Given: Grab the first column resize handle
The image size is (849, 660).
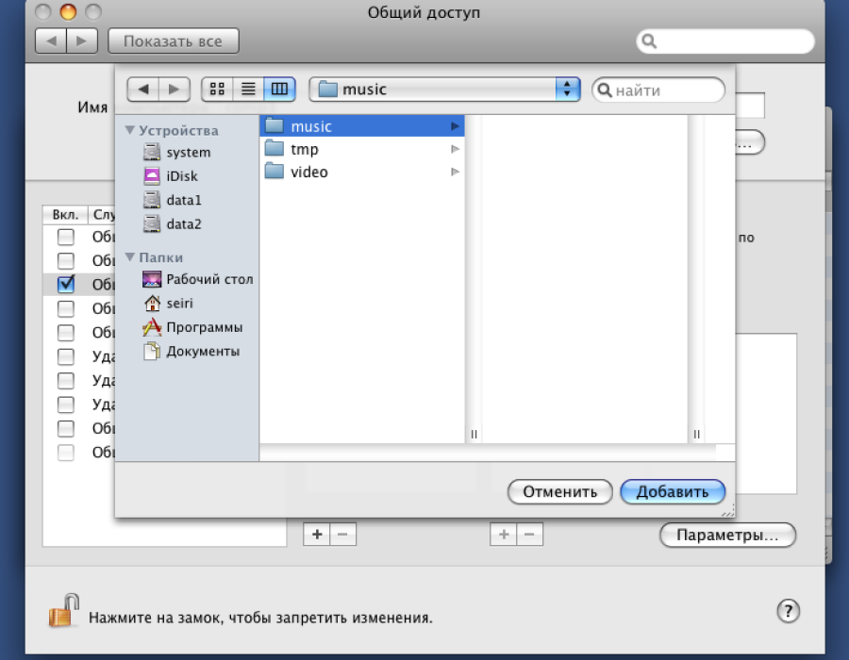Looking at the screenshot, I should coord(474,434).
